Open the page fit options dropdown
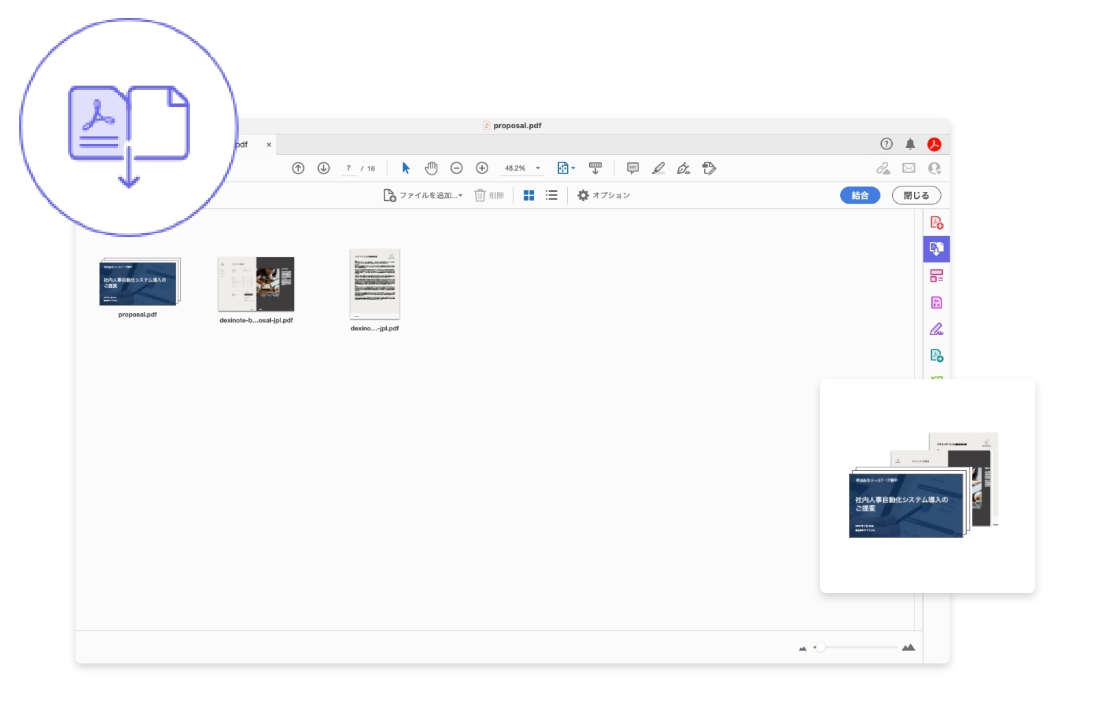This screenshot has width=1104, height=721. pyautogui.click(x=566, y=169)
